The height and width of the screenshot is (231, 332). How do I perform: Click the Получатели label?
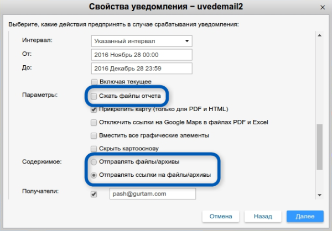[x=40, y=191]
